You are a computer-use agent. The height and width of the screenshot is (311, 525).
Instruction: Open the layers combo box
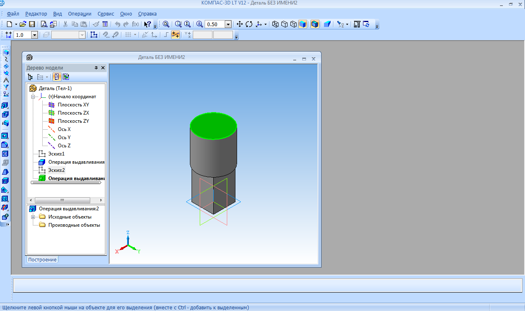68,35
